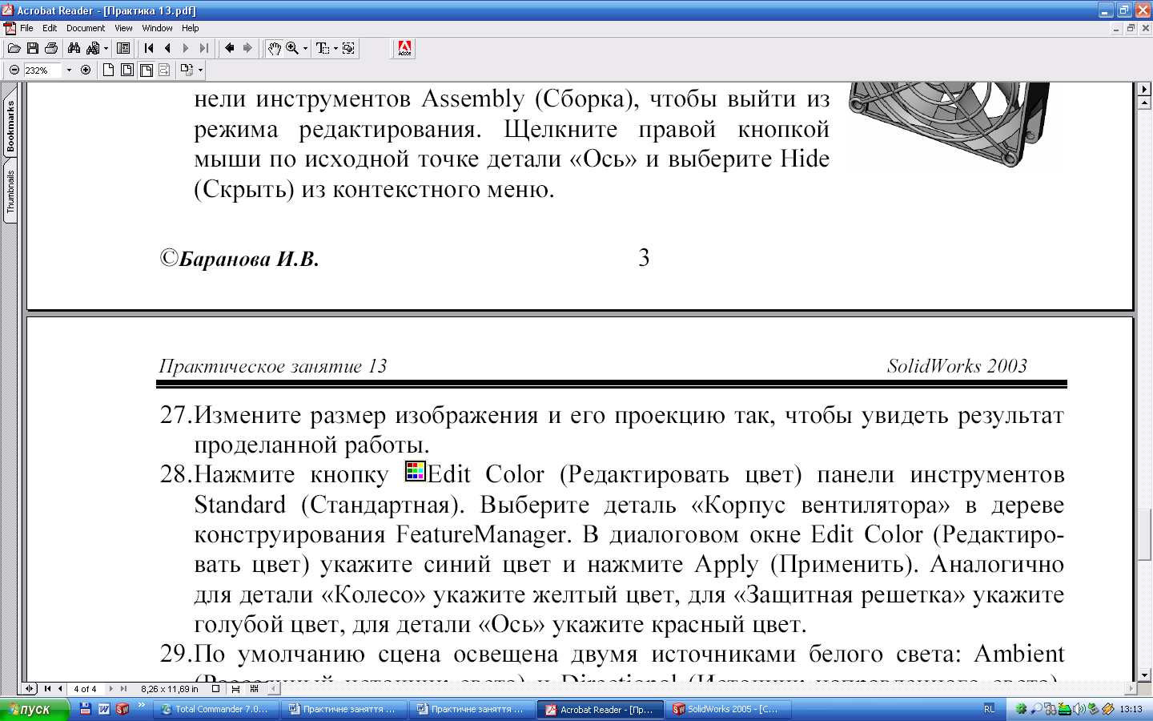
Task: Go to next page using toolbar arrow
Action: click(x=186, y=49)
